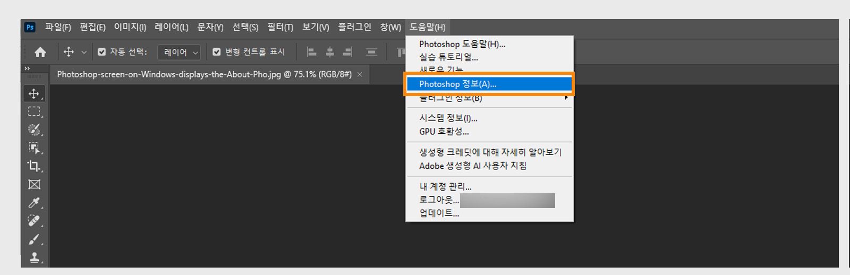850x275 pixels.
Task: Open the 창(W) menu
Action: (390, 27)
